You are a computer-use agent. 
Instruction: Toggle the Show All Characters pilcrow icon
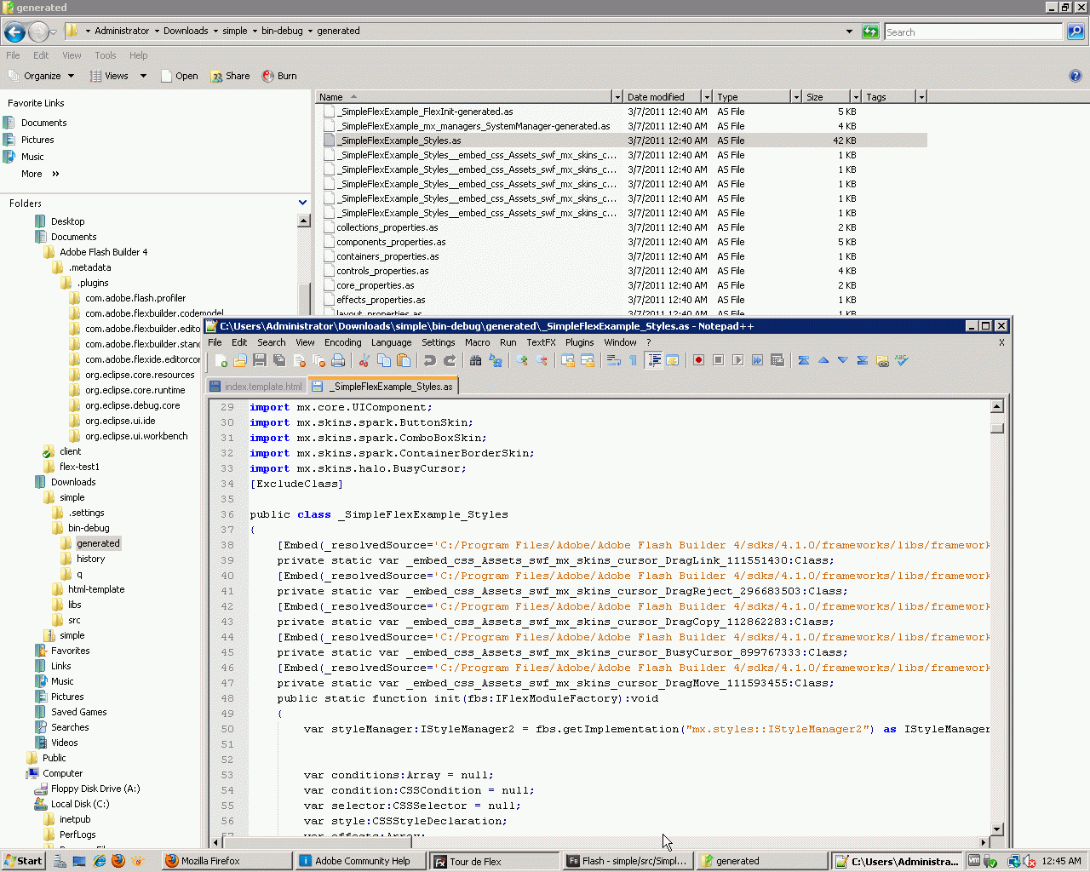pos(633,361)
